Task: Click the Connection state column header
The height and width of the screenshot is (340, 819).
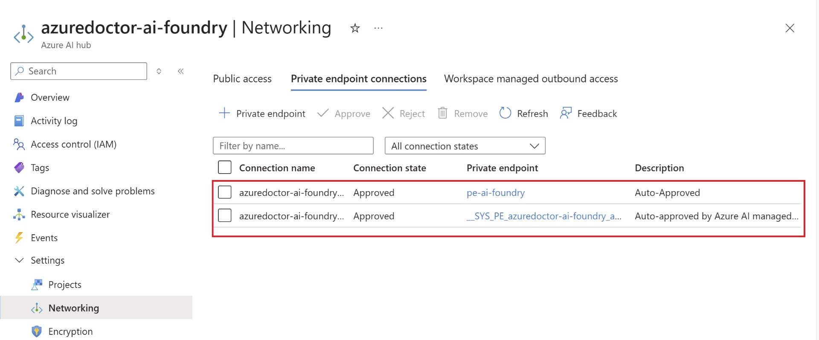Action: 390,168
